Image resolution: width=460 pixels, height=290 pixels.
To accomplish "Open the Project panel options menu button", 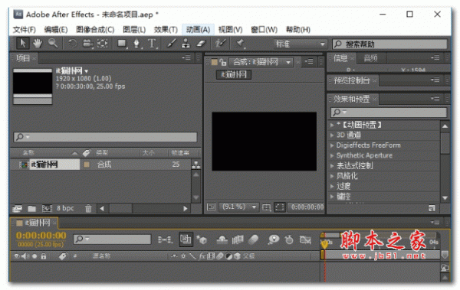I will coord(186,58).
